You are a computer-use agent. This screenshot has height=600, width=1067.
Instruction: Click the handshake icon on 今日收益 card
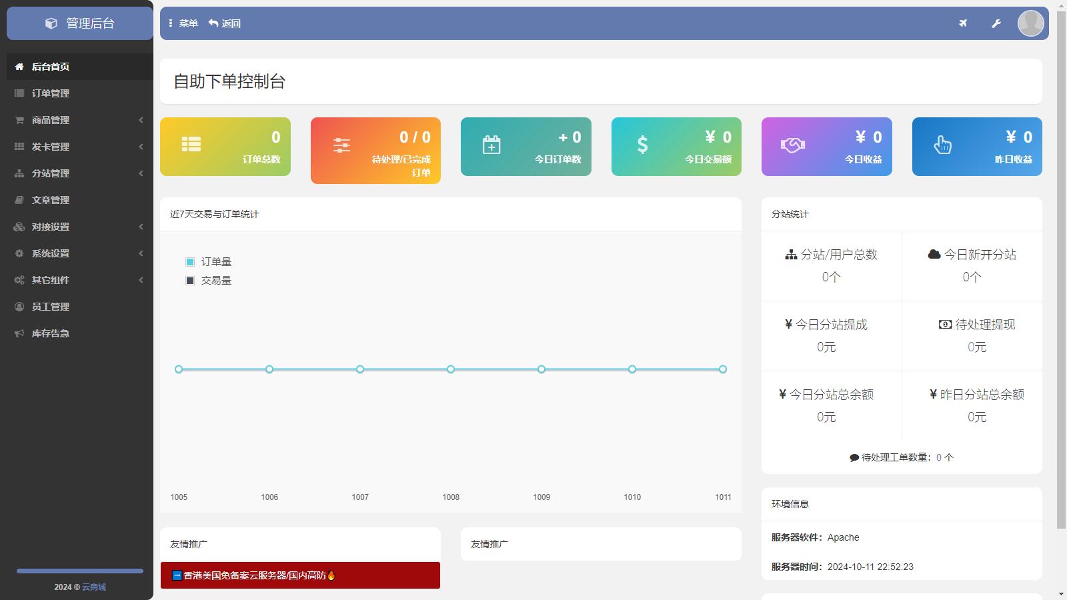coord(792,143)
